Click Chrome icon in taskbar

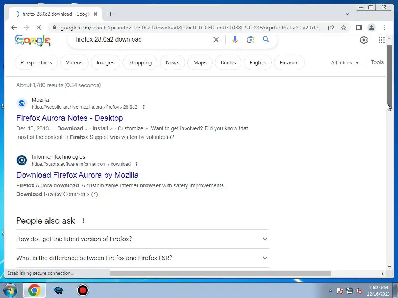pyautogui.click(x=35, y=290)
